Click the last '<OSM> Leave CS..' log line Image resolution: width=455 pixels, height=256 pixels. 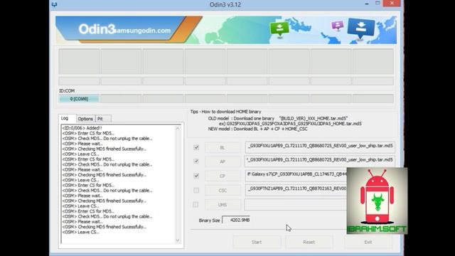(80, 233)
